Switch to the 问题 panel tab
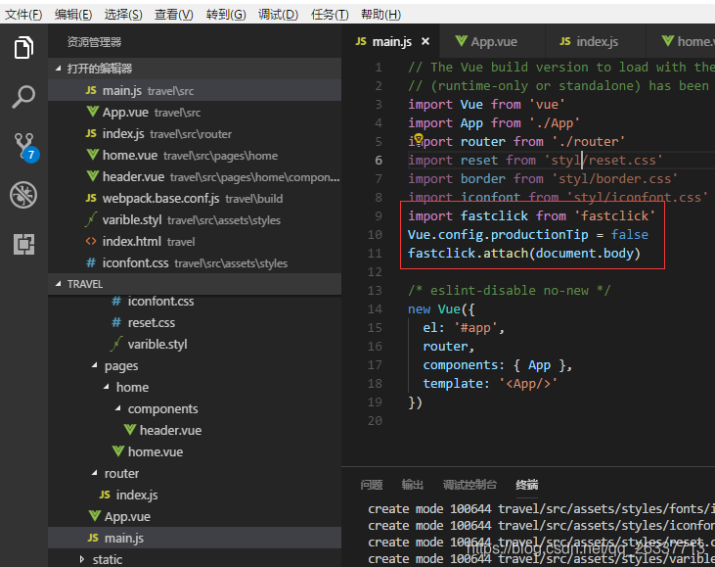This screenshot has height=567, width=715. (x=371, y=485)
